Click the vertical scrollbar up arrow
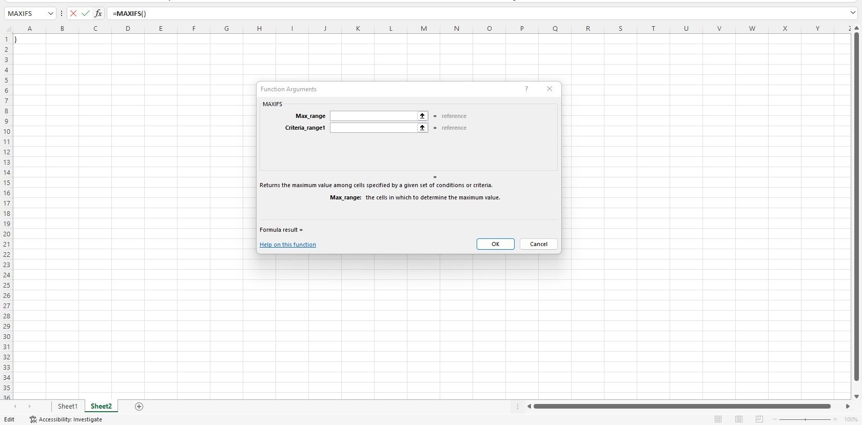This screenshot has height=425, width=862. tap(856, 28)
